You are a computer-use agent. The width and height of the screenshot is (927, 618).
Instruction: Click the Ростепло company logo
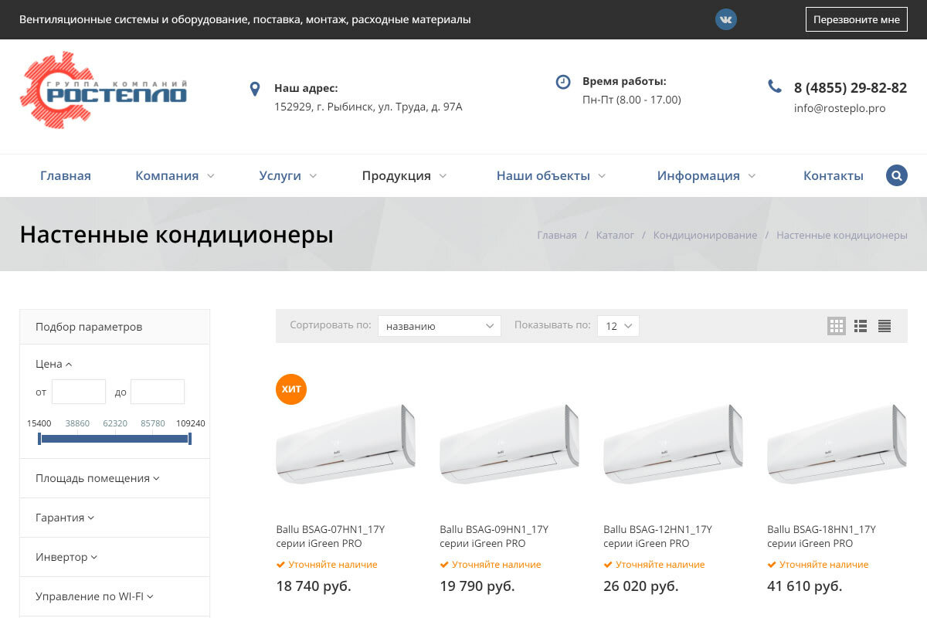click(x=104, y=90)
